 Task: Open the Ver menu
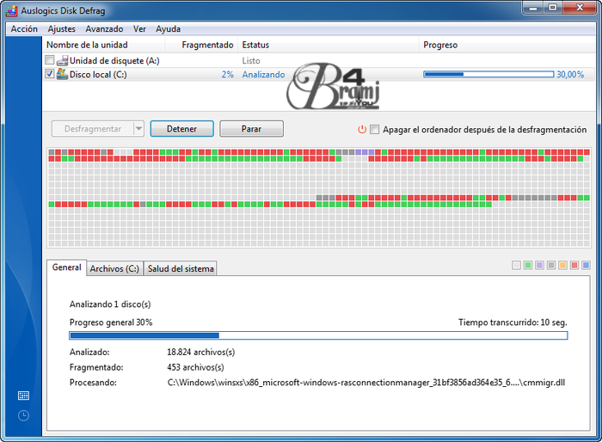[139, 28]
